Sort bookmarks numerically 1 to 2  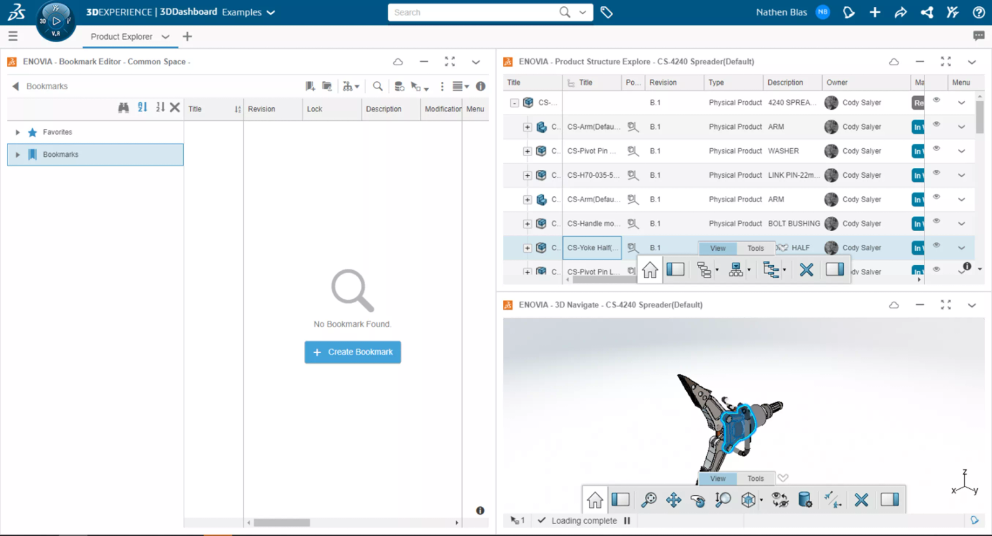(x=160, y=107)
